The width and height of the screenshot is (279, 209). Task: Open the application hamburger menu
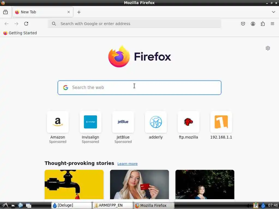tap(272, 24)
